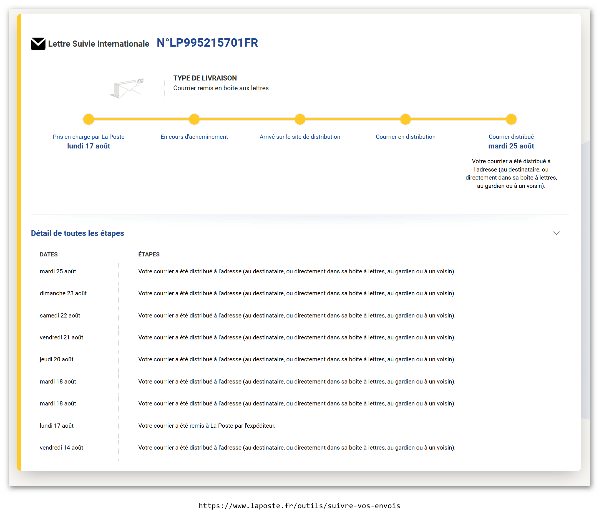The width and height of the screenshot is (599, 517).
Task: Click the DATES column header
Action: (x=49, y=254)
